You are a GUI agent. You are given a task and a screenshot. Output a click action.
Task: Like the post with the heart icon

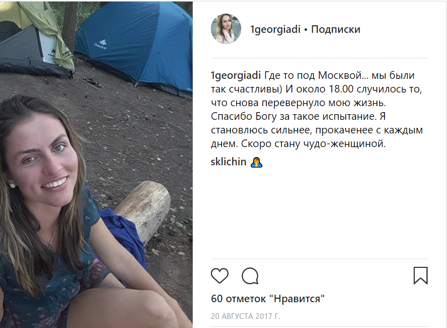[x=219, y=276]
